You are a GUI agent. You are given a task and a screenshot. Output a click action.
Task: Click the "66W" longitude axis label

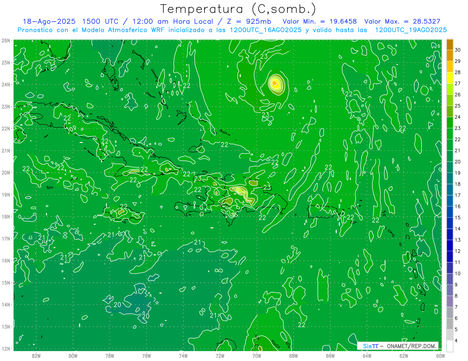[330, 356]
